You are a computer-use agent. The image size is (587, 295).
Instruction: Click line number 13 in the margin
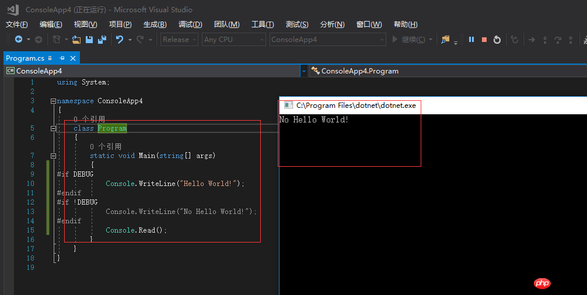tap(30, 212)
